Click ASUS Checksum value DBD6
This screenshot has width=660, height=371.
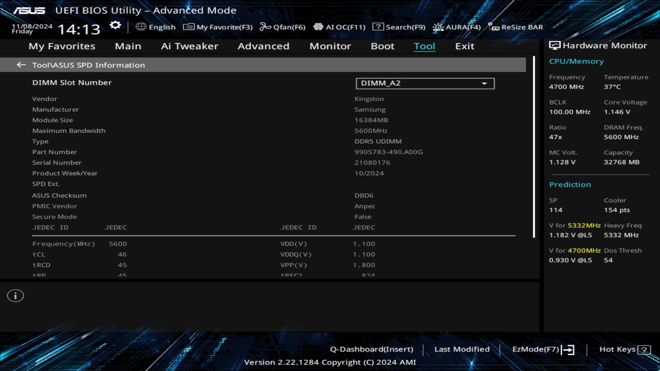pos(364,195)
